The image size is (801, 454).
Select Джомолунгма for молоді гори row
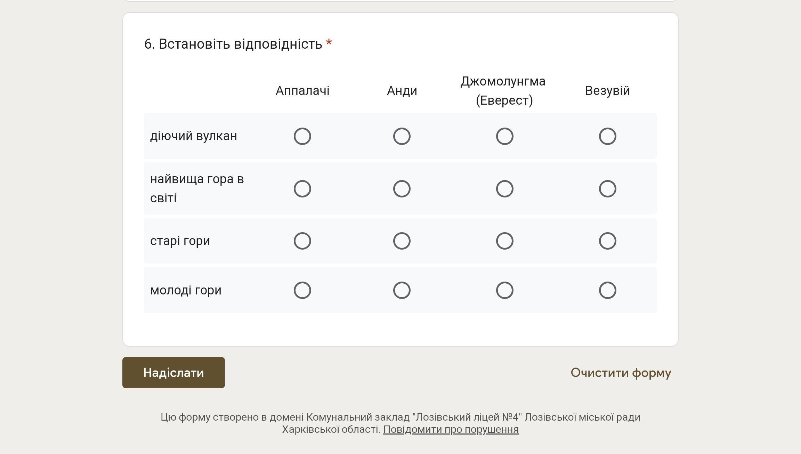tap(504, 290)
